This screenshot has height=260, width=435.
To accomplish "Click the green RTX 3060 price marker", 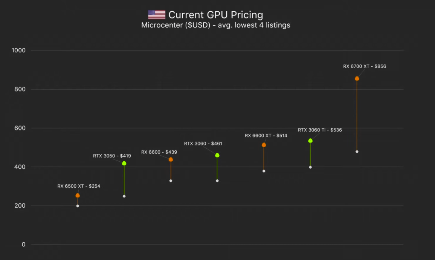I will [217, 155].
